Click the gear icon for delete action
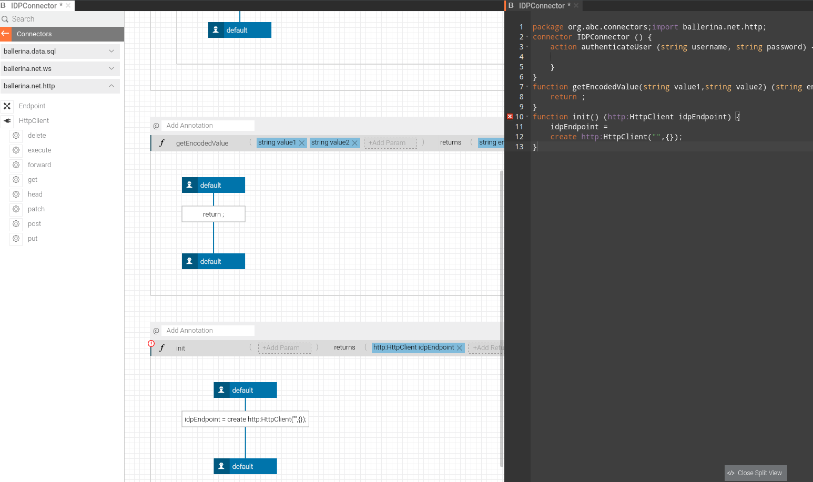 pos(16,136)
